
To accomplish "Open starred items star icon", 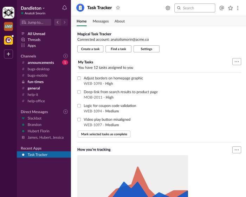I will coord(230,8).
